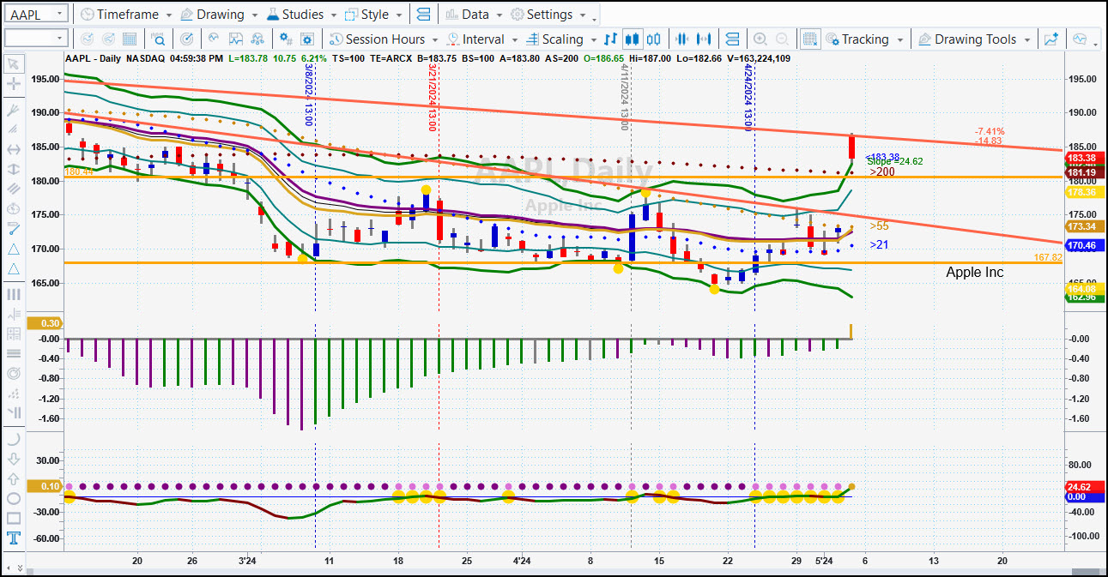The width and height of the screenshot is (1108, 577).
Task: Select the upper blue triangle tool
Action: click(14, 249)
